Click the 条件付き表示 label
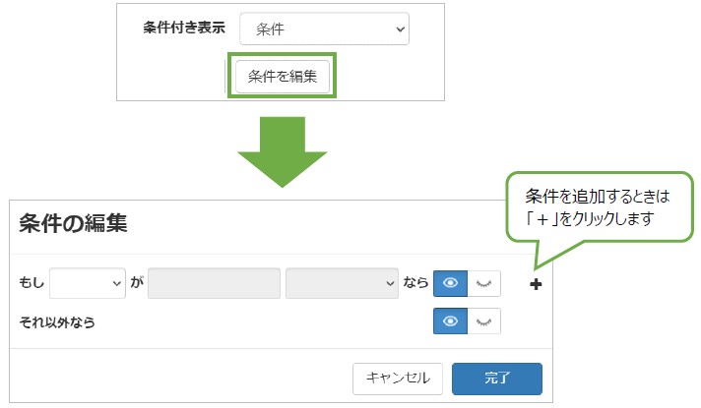The image size is (701, 408). click(184, 28)
